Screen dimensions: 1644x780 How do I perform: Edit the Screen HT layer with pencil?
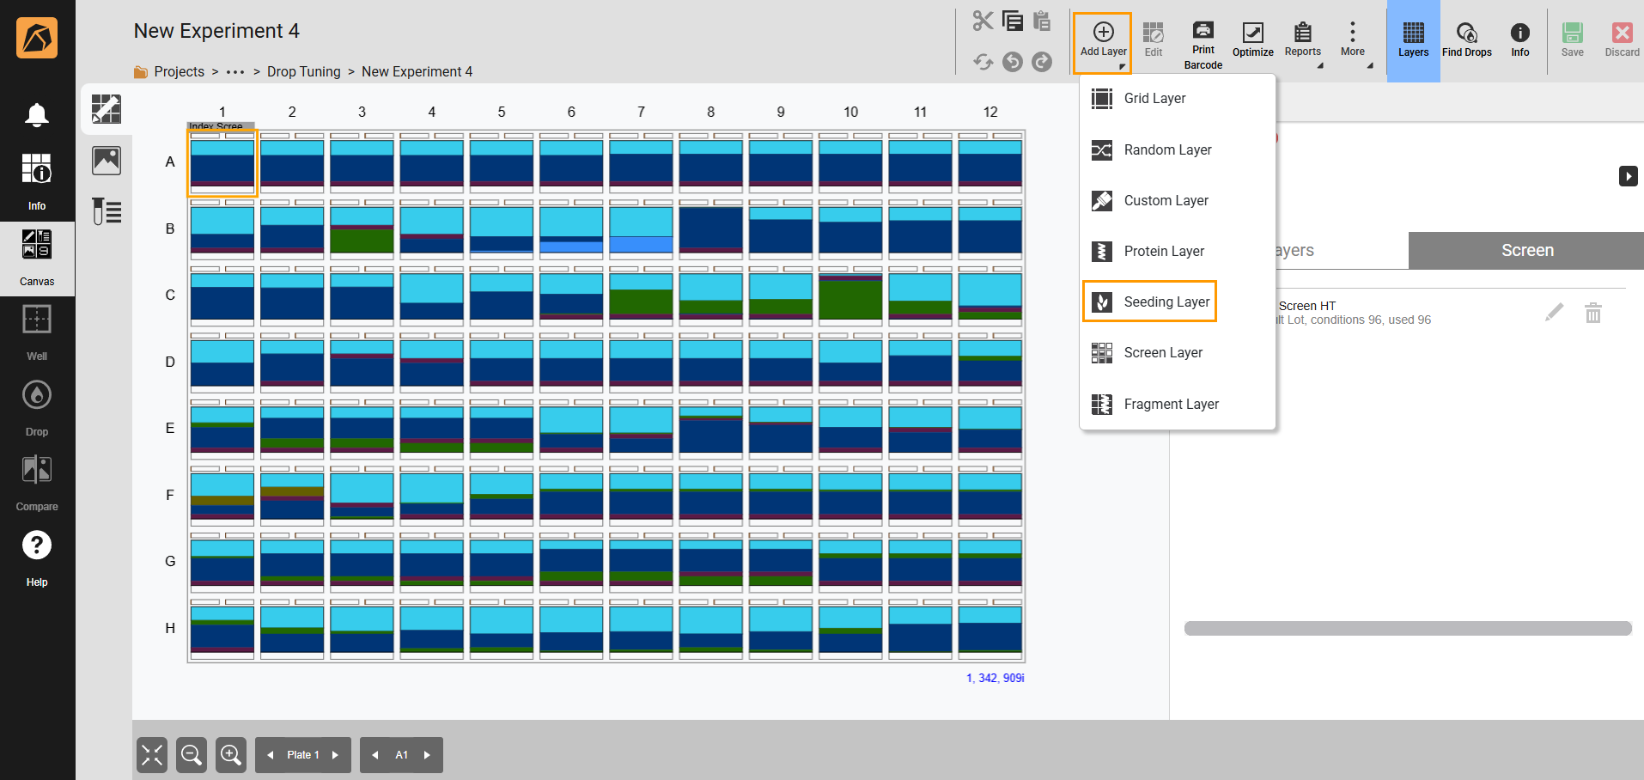[x=1554, y=313]
